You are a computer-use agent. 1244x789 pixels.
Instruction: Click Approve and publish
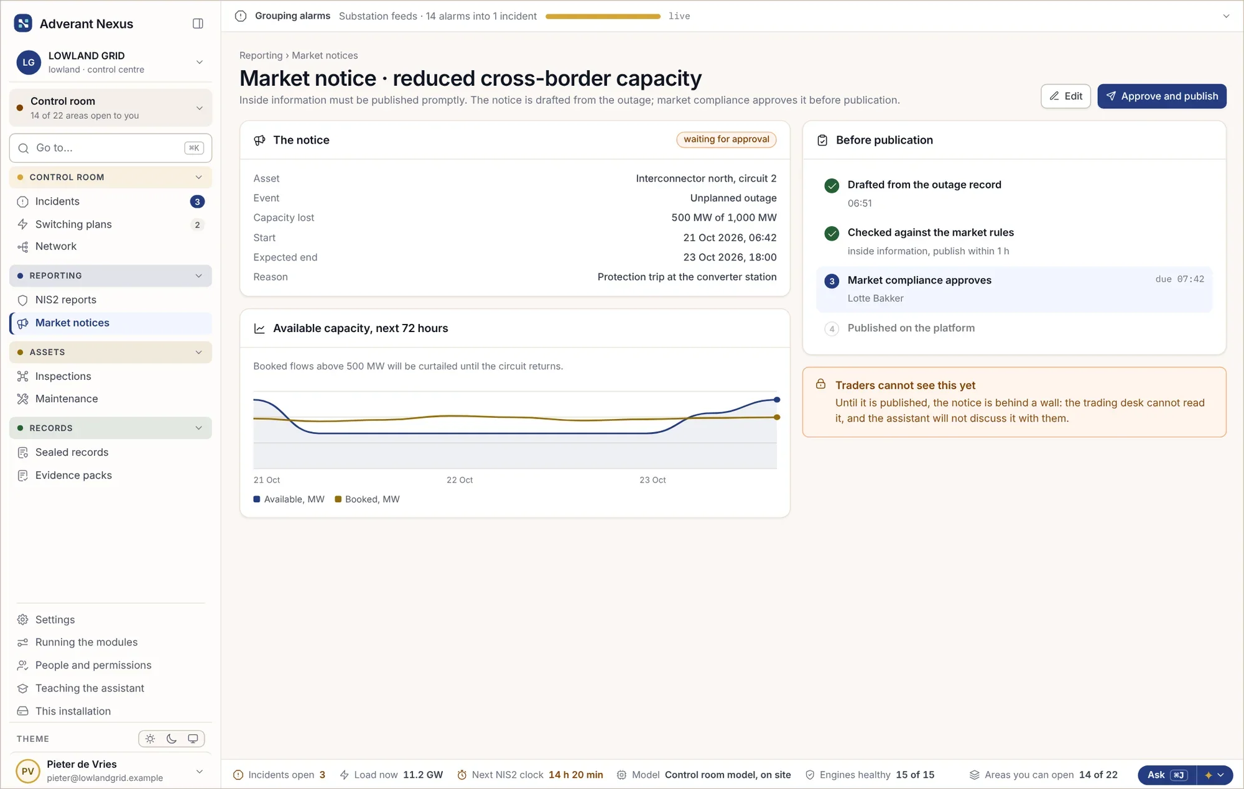1162,96
